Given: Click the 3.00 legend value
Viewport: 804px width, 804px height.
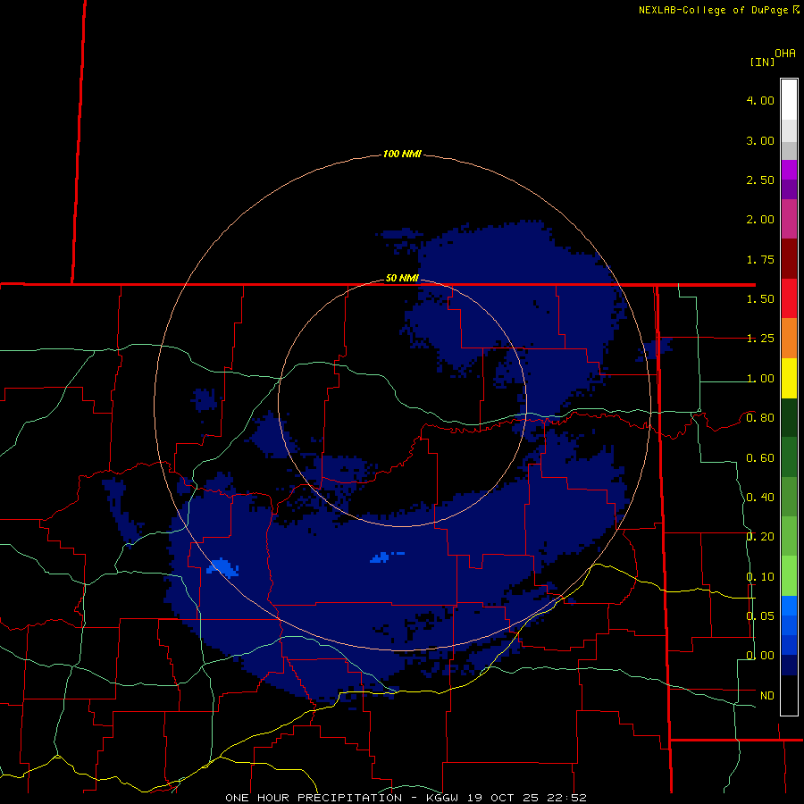Looking at the screenshot, I should pos(760,140).
